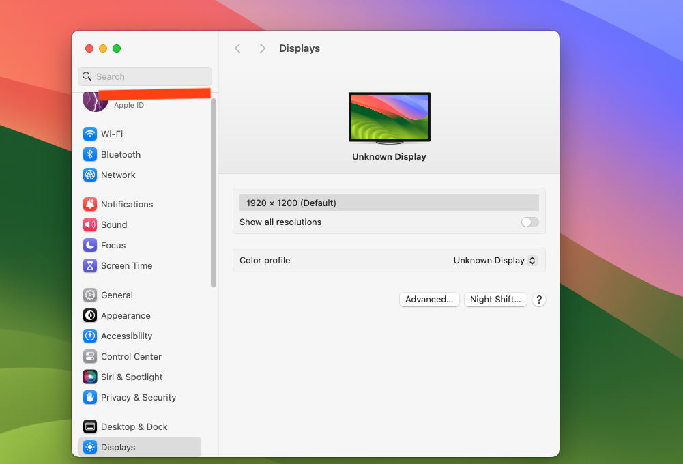Go to Focus settings

113,245
